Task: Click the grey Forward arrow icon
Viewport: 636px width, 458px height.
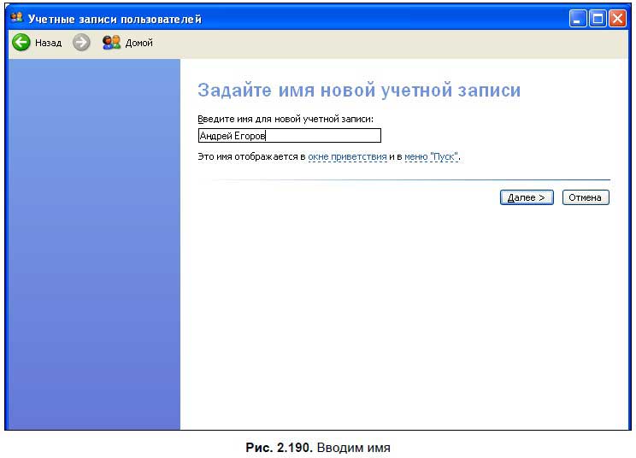Action: click(81, 43)
